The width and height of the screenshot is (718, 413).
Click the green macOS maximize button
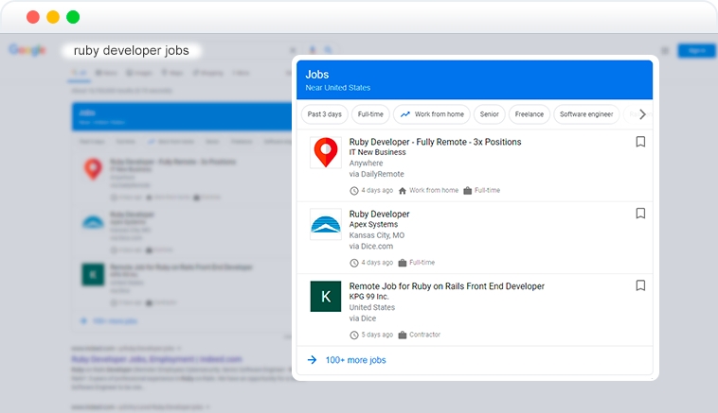pyautogui.click(x=73, y=17)
